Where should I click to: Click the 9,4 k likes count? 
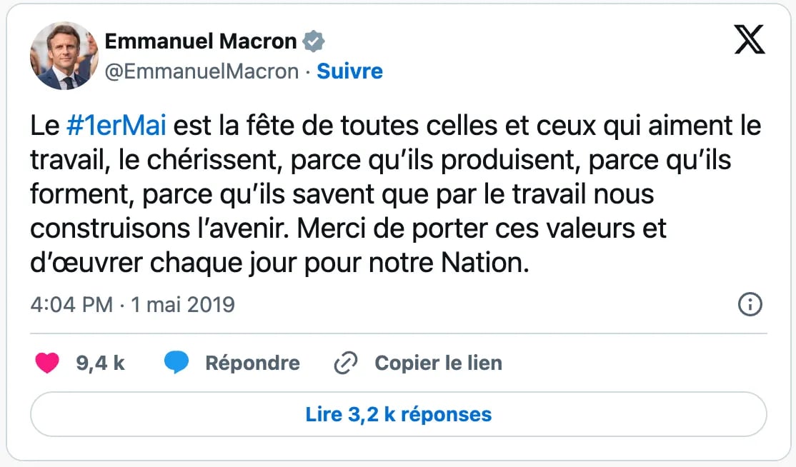click(100, 363)
